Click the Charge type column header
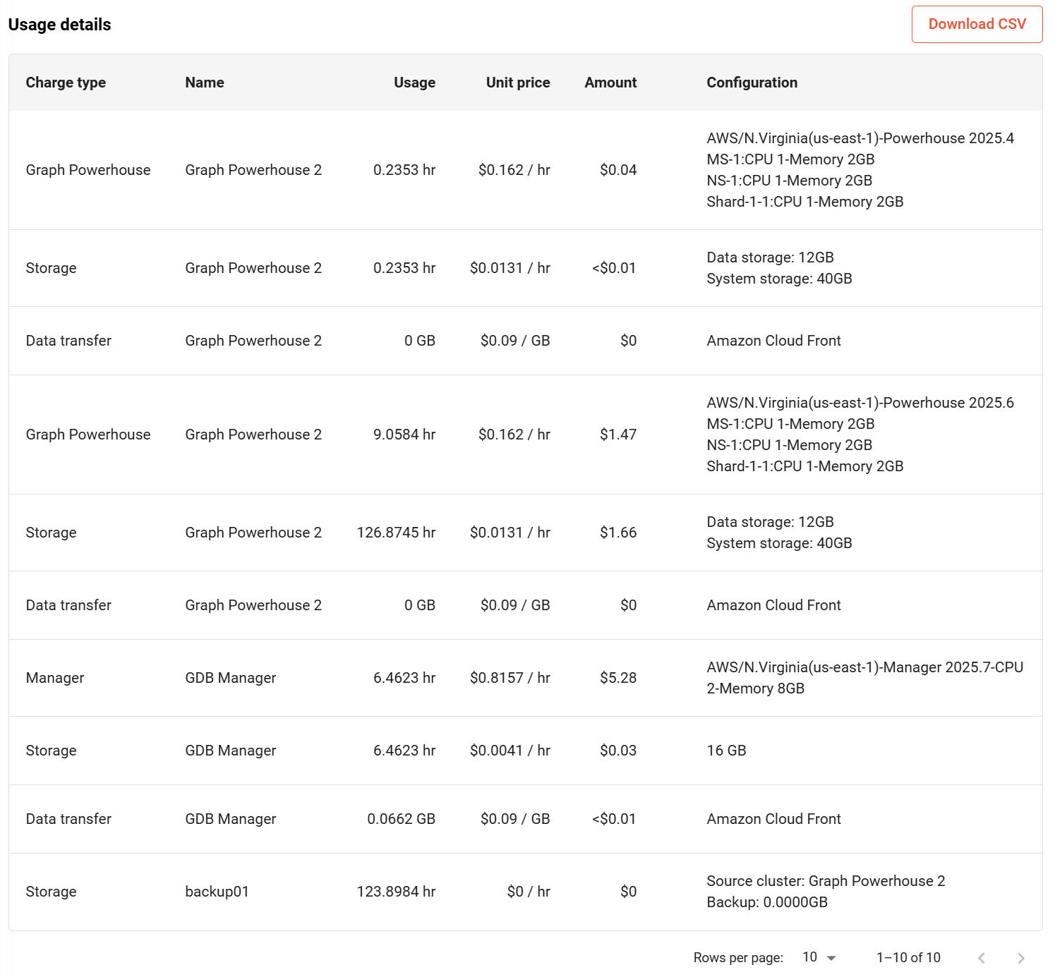 [x=66, y=83]
